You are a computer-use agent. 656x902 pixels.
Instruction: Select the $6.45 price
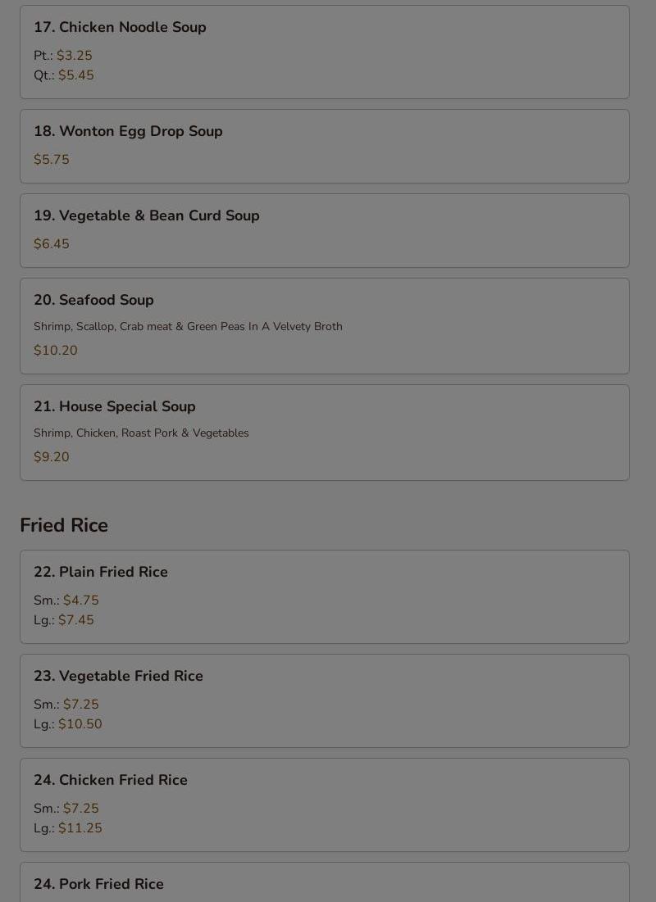tap(52, 244)
